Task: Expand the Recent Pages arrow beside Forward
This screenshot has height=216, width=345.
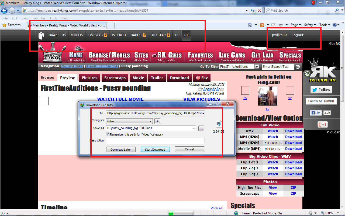Action: point(18,11)
